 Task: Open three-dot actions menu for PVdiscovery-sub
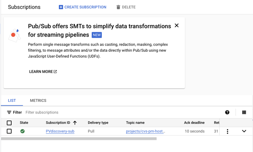[227, 131]
